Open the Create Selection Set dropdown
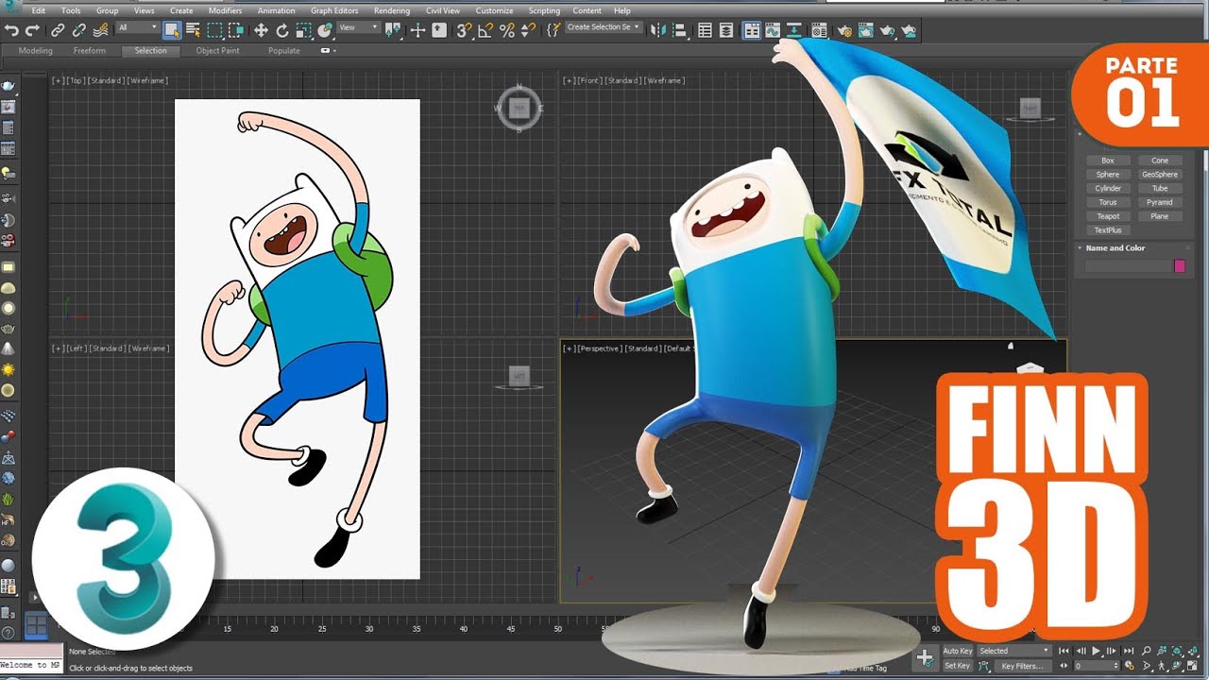 pyautogui.click(x=604, y=27)
